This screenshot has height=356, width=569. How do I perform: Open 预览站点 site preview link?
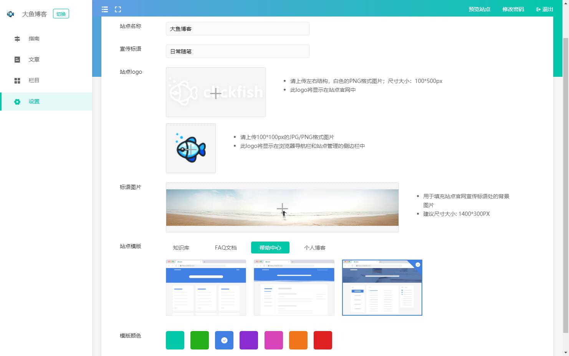point(479,9)
